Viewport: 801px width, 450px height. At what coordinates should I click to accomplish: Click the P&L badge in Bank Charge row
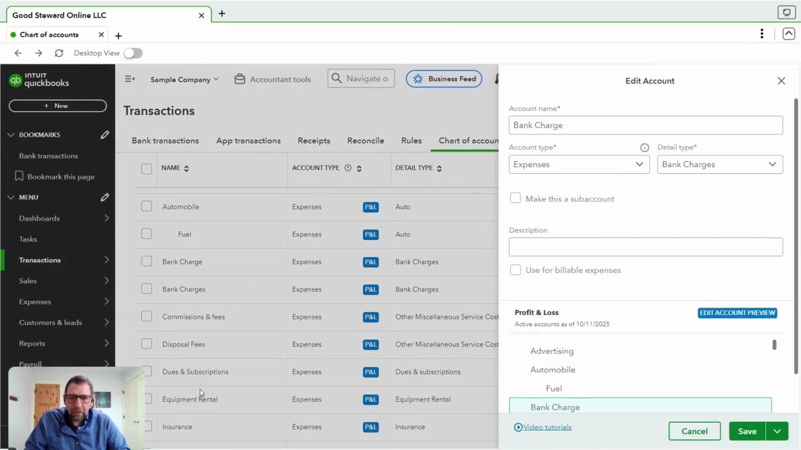(371, 262)
